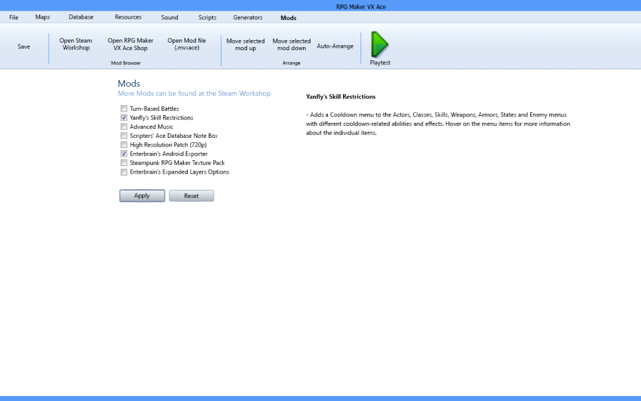Image resolution: width=641 pixels, height=401 pixels.
Task: Open RPG Maker VX Ace Shop
Action: point(130,44)
